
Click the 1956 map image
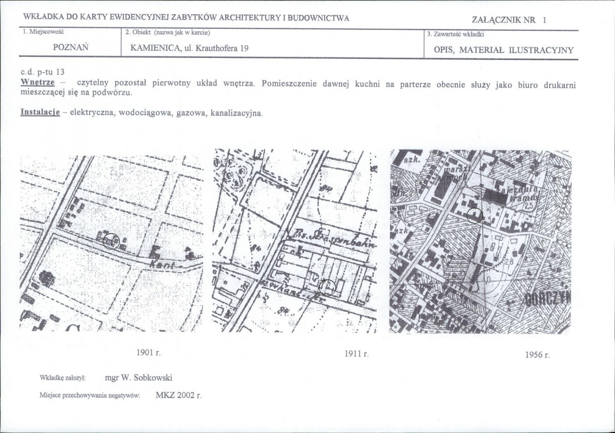point(480,241)
